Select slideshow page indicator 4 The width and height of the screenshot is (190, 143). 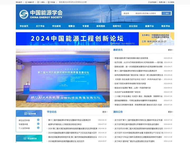pos(106,106)
